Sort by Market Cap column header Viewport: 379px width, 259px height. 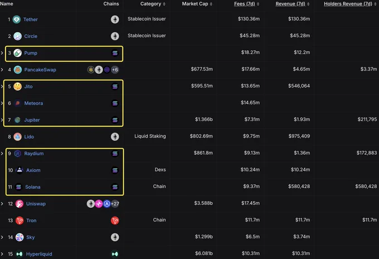point(197,4)
